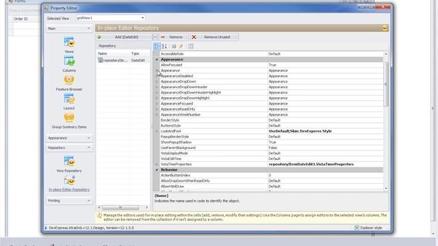Click the Repository list horizontal scrollbar thumb
The height and width of the screenshot is (246, 438).
[120, 207]
